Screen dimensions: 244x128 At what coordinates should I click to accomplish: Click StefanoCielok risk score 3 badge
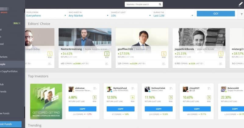pyautogui.click(x=171, y=97)
